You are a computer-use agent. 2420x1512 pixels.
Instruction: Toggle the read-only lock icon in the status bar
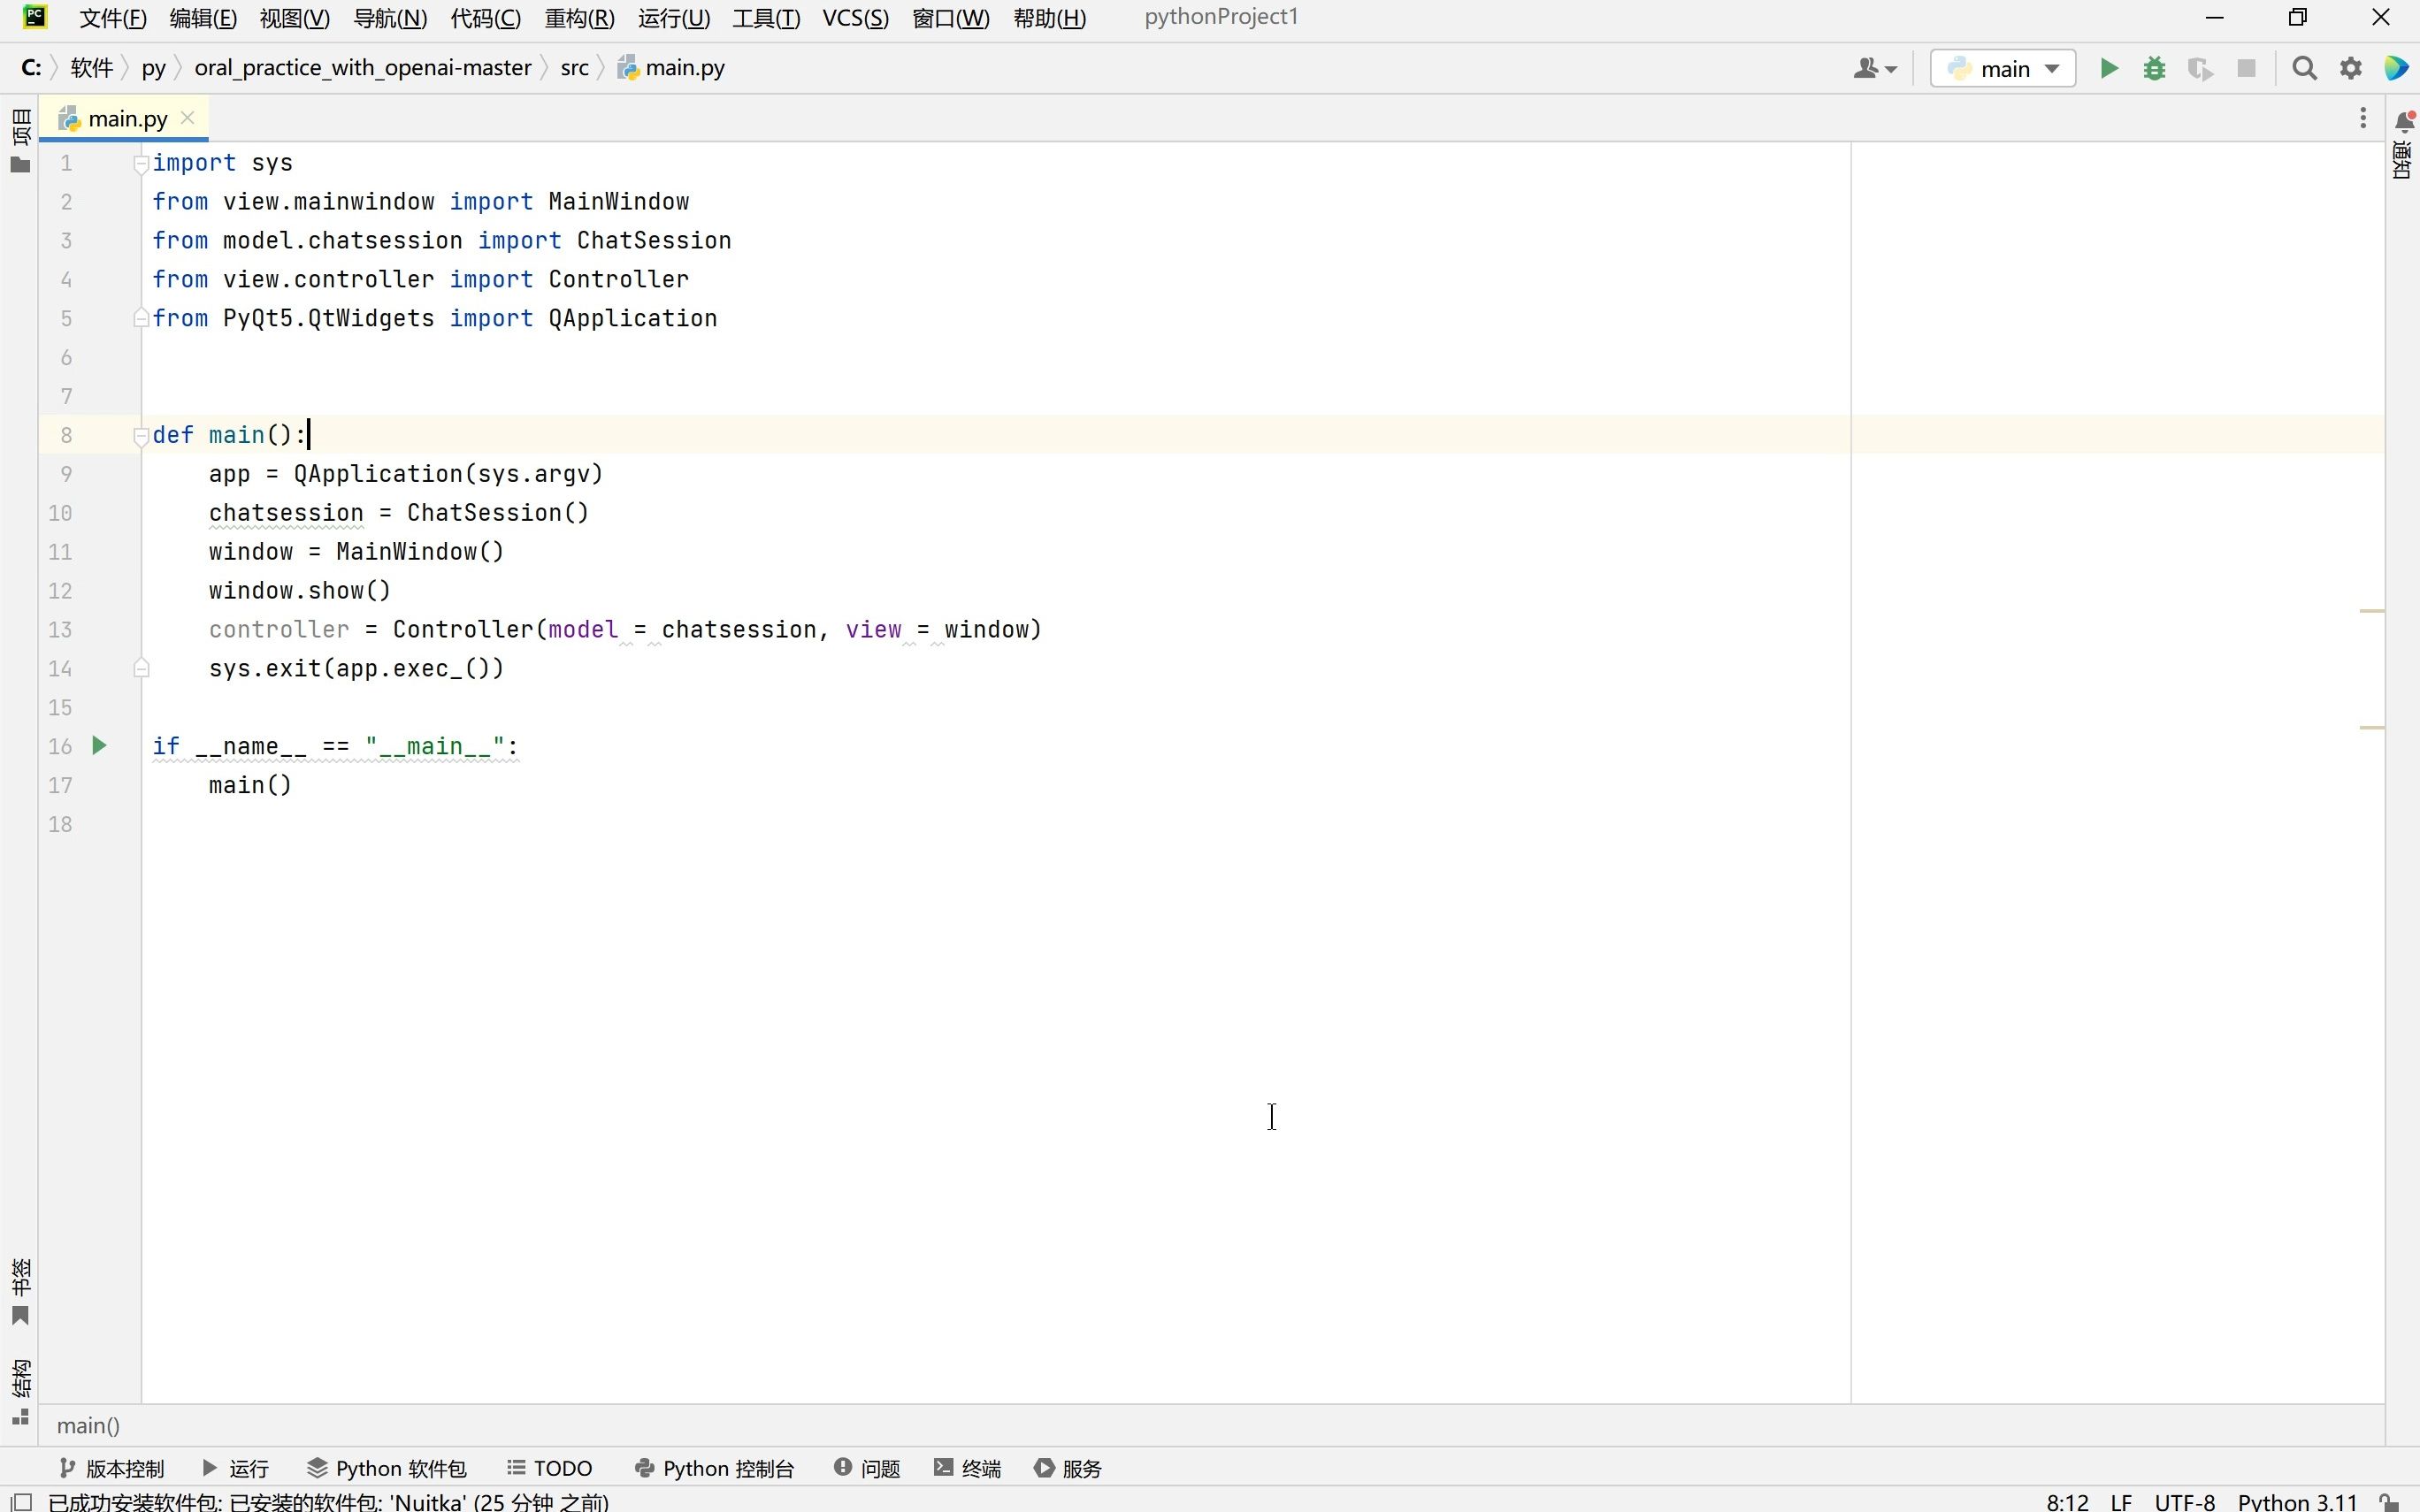(2389, 1501)
